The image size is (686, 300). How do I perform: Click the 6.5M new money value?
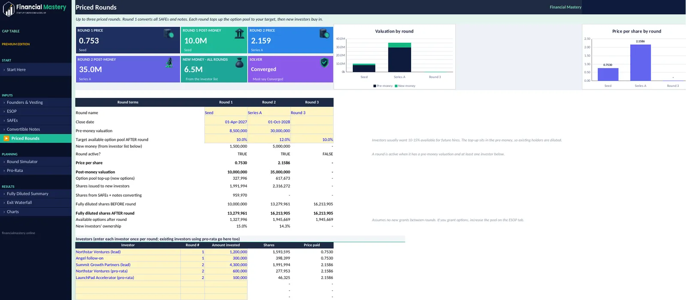point(193,69)
